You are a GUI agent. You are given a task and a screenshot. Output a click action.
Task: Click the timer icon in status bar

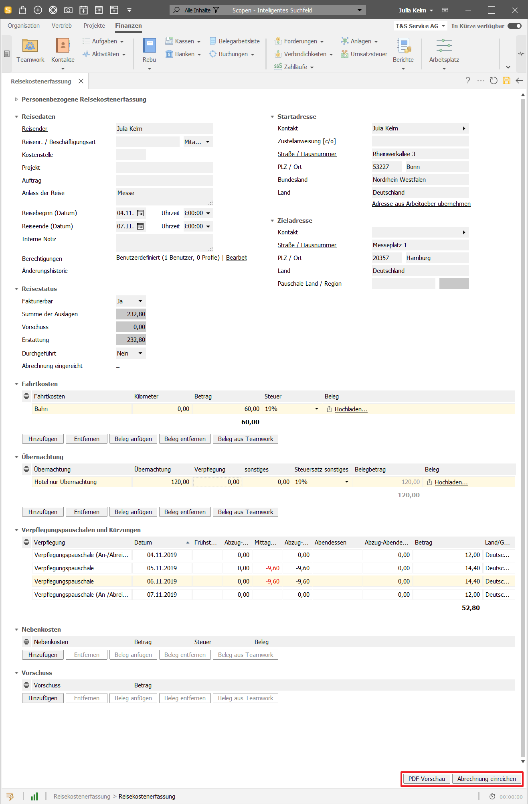coord(492,797)
